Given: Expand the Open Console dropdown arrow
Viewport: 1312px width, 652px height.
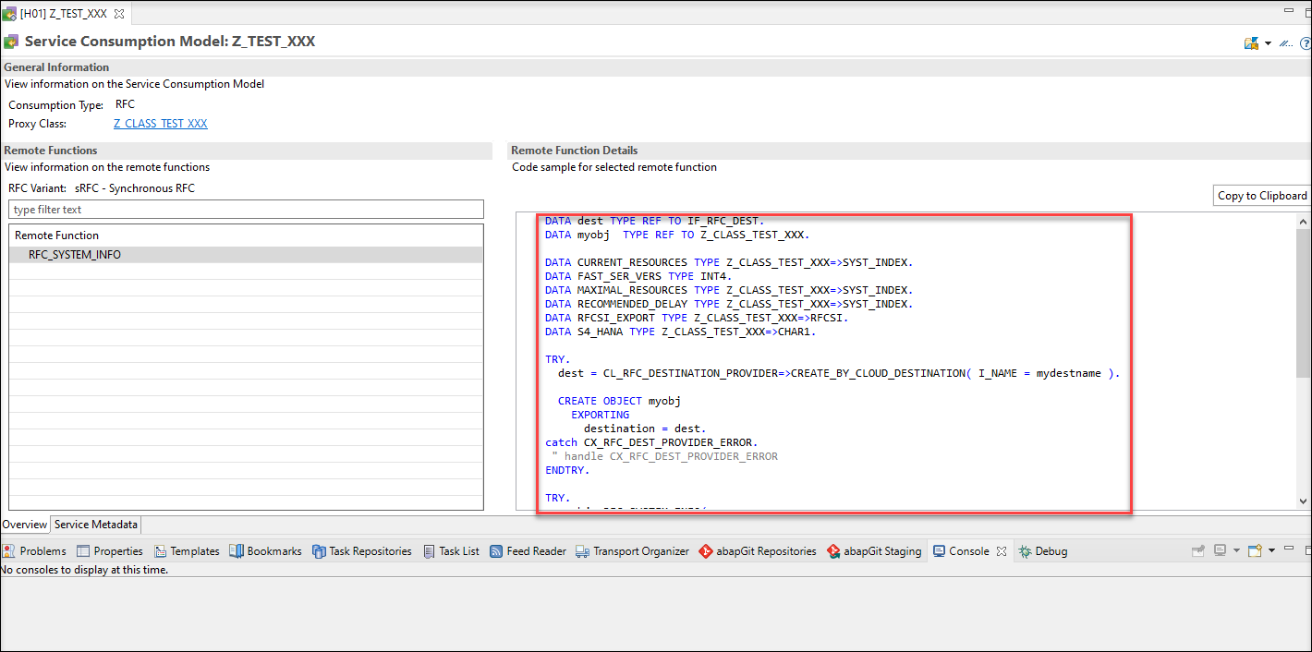Looking at the screenshot, I should coord(1271,551).
